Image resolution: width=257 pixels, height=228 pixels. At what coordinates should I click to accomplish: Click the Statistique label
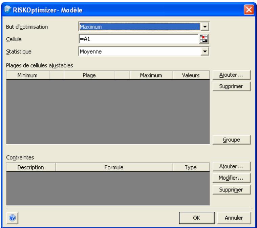point(19,52)
